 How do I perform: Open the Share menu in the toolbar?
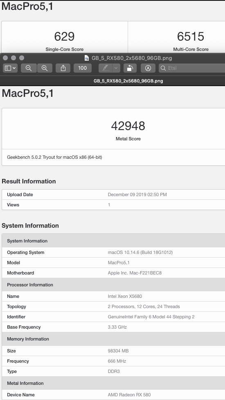(63, 68)
